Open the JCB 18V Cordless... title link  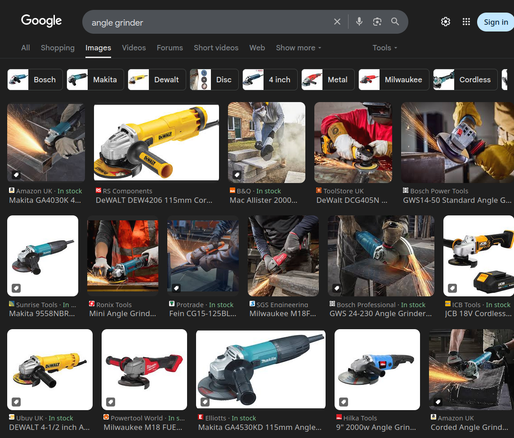pyautogui.click(x=478, y=314)
